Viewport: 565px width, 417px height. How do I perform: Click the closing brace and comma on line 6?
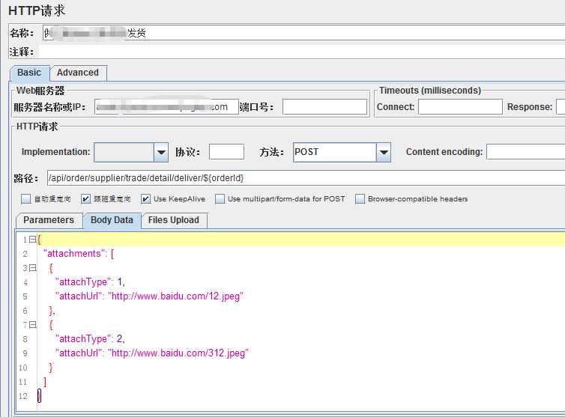tap(52, 311)
